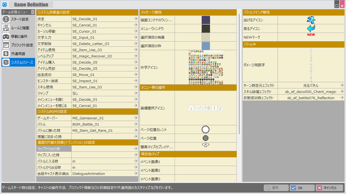
Task: Click the ページ位置カレント white circle image
Action: click(205, 130)
